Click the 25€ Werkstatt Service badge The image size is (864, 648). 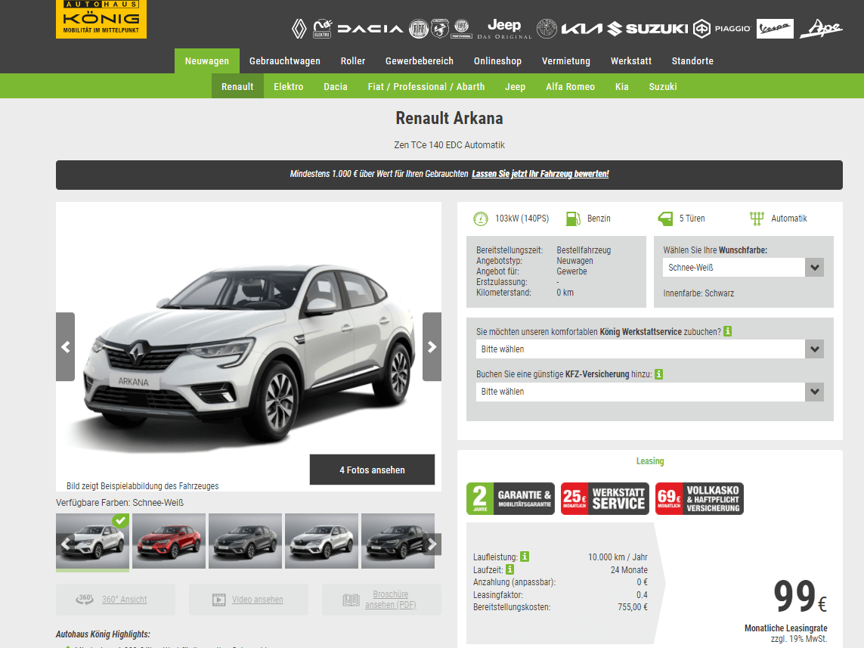click(605, 499)
